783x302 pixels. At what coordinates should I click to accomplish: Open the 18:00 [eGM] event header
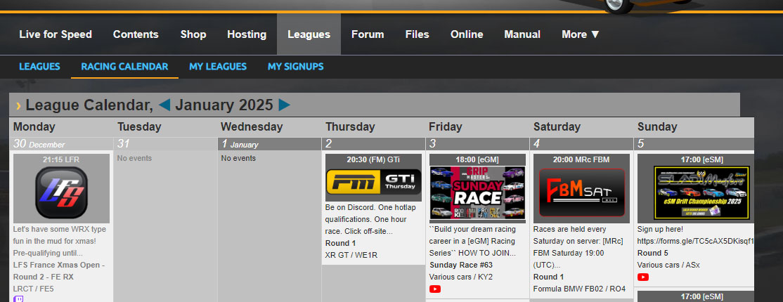point(477,159)
